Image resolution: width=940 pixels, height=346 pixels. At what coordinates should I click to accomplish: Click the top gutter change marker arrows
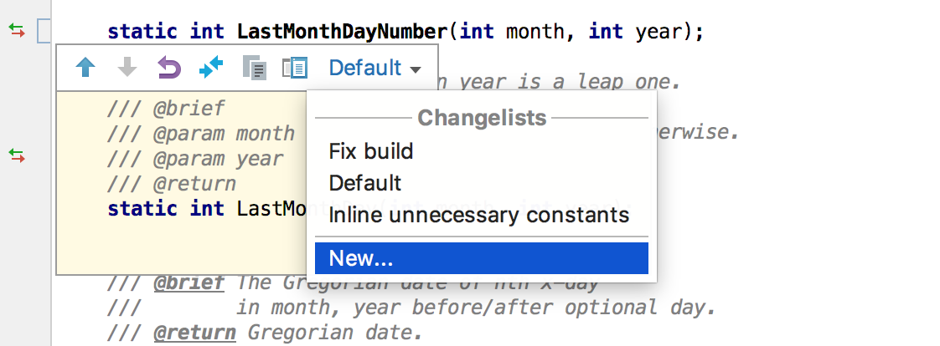click(17, 30)
